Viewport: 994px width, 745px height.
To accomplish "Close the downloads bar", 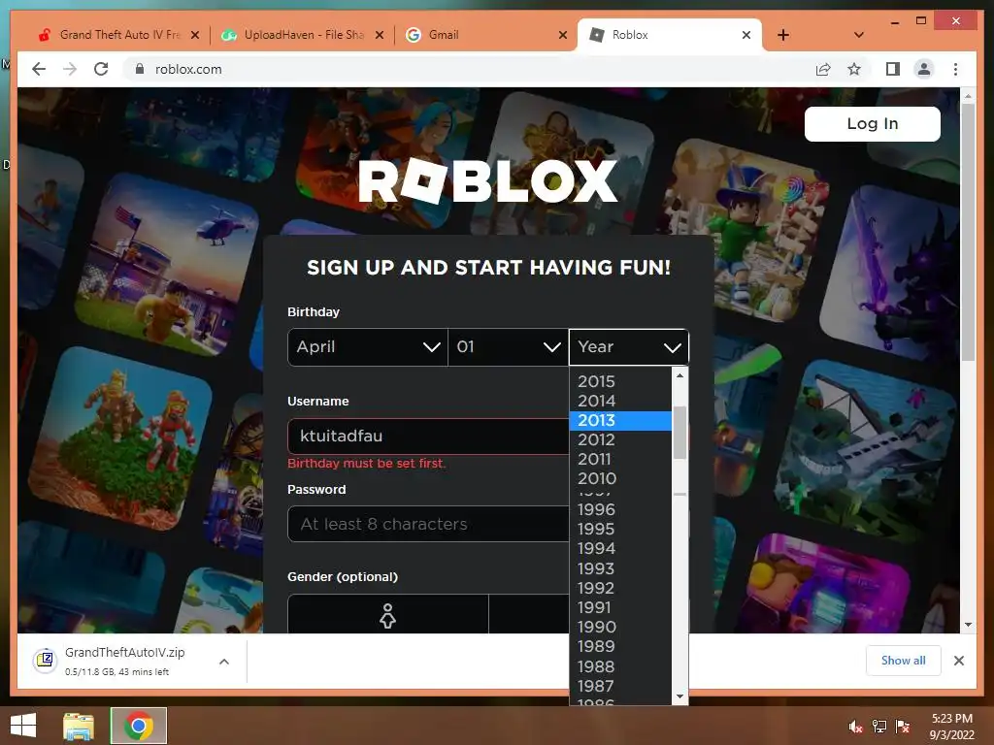I will tap(958, 661).
